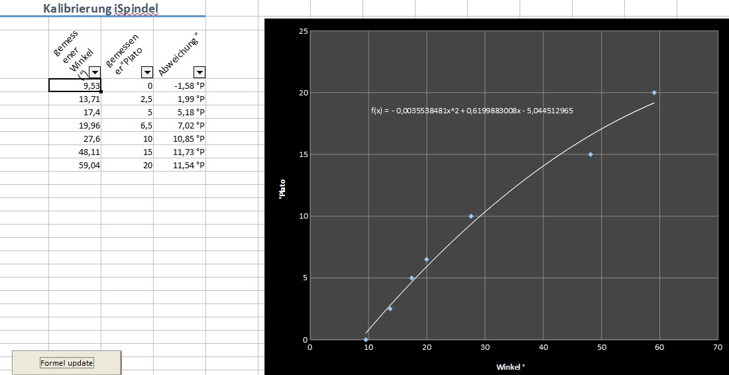
Task: Click the 25 label on vertical axis
Action: coord(303,31)
